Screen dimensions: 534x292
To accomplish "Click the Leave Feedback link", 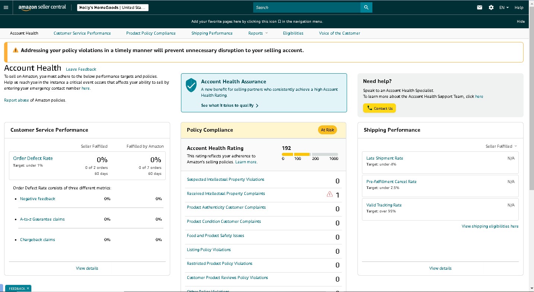I will (x=81, y=69).
